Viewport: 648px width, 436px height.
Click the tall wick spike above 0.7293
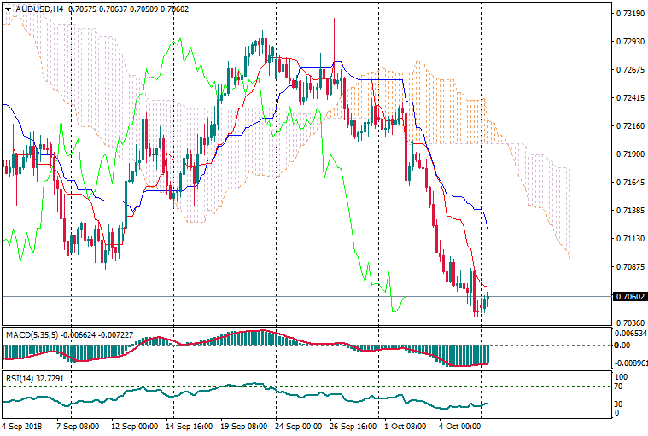334,34
